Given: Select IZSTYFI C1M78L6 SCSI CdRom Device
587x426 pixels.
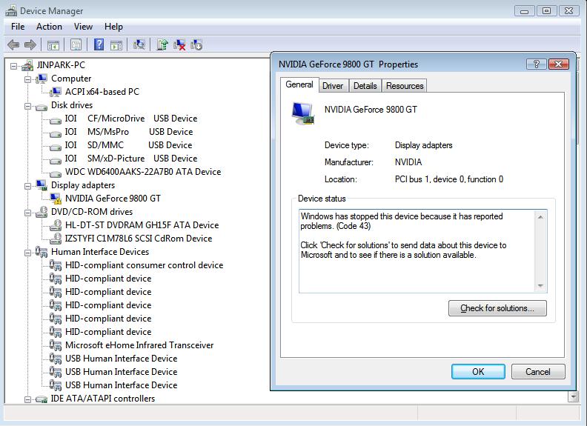Looking at the screenshot, I should point(139,239).
